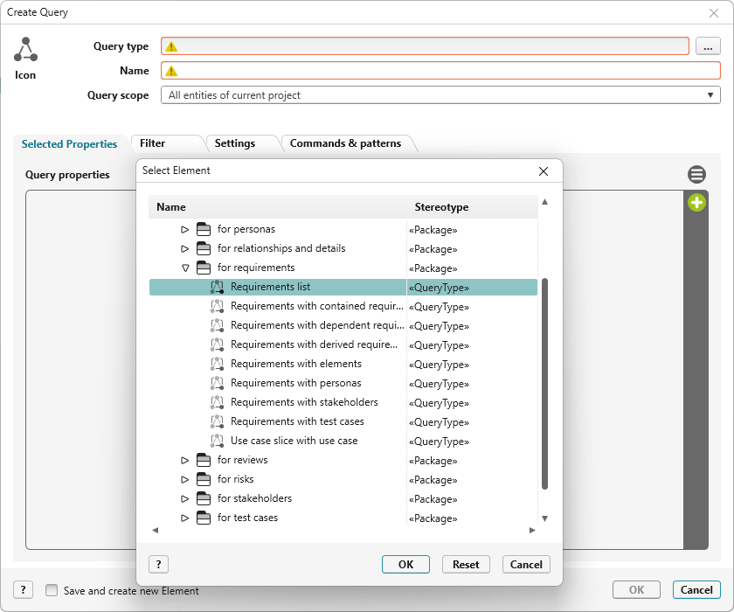Open the Query scope dropdown
Viewport: 734px width, 612px height.
(440, 95)
